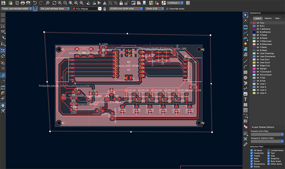Open the Via size dropdown
The image size is (285, 169).
55,9
